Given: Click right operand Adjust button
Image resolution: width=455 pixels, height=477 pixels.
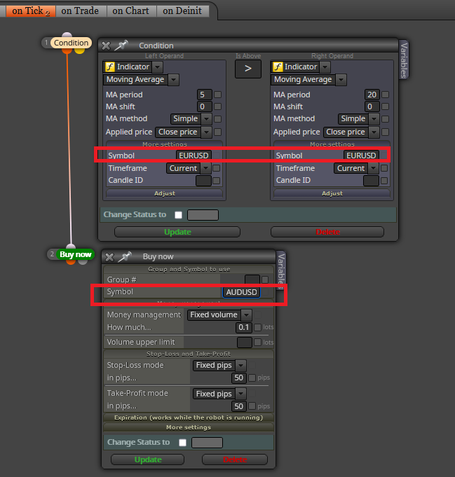Looking at the screenshot, I should 332,193.
